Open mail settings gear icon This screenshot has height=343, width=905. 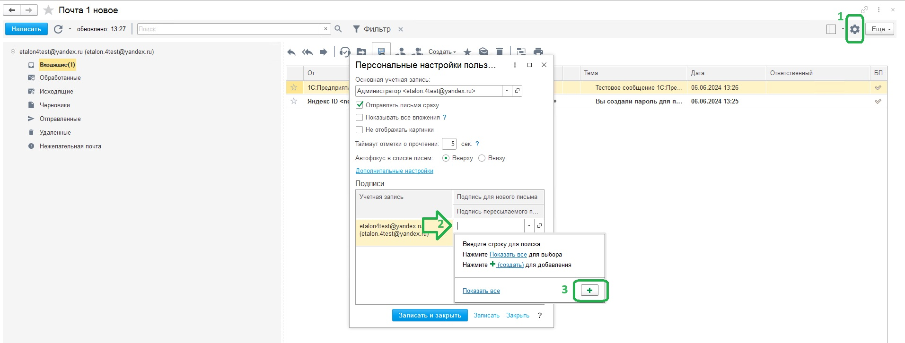pyautogui.click(x=854, y=29)
